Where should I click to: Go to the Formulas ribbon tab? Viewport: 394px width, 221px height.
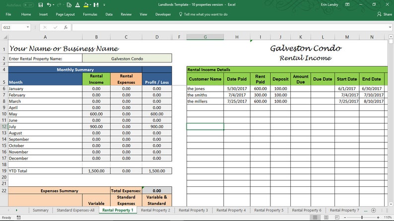(90, 14)
